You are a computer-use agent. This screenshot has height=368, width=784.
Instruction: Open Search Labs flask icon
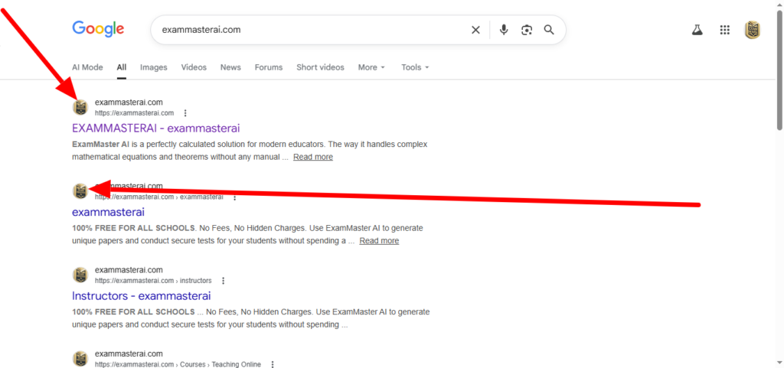click(697, 30)
